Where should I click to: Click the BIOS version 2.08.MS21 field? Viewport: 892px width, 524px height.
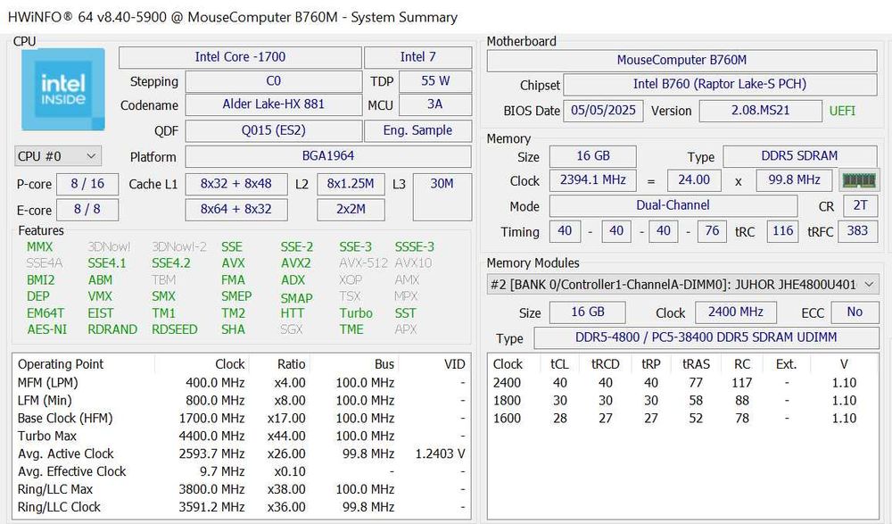(x=760, y=111)
